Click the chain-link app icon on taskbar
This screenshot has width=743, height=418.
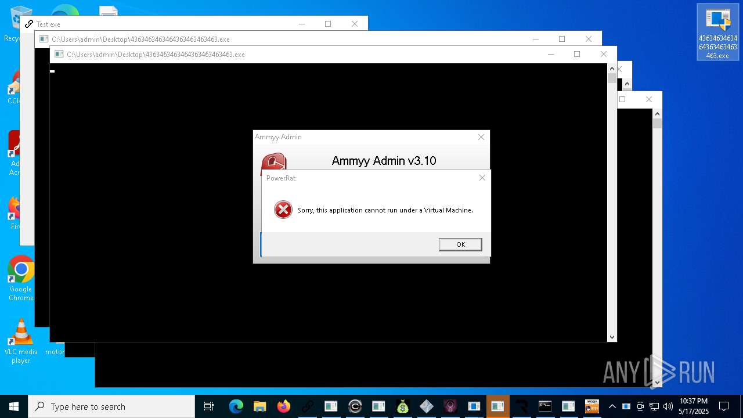tap(307, 406)
